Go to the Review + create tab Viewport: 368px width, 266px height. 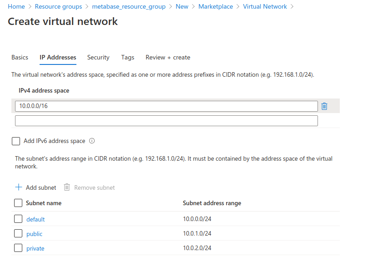pos(168,57)
